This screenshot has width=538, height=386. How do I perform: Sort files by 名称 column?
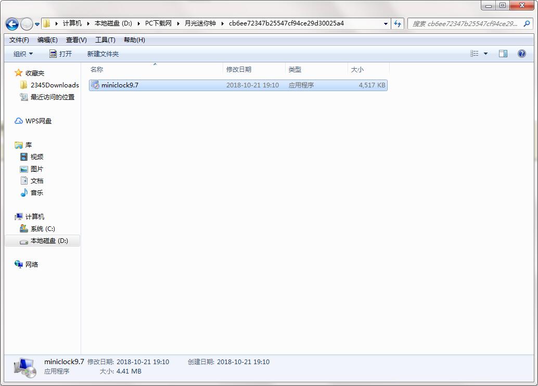click(156, 69)
